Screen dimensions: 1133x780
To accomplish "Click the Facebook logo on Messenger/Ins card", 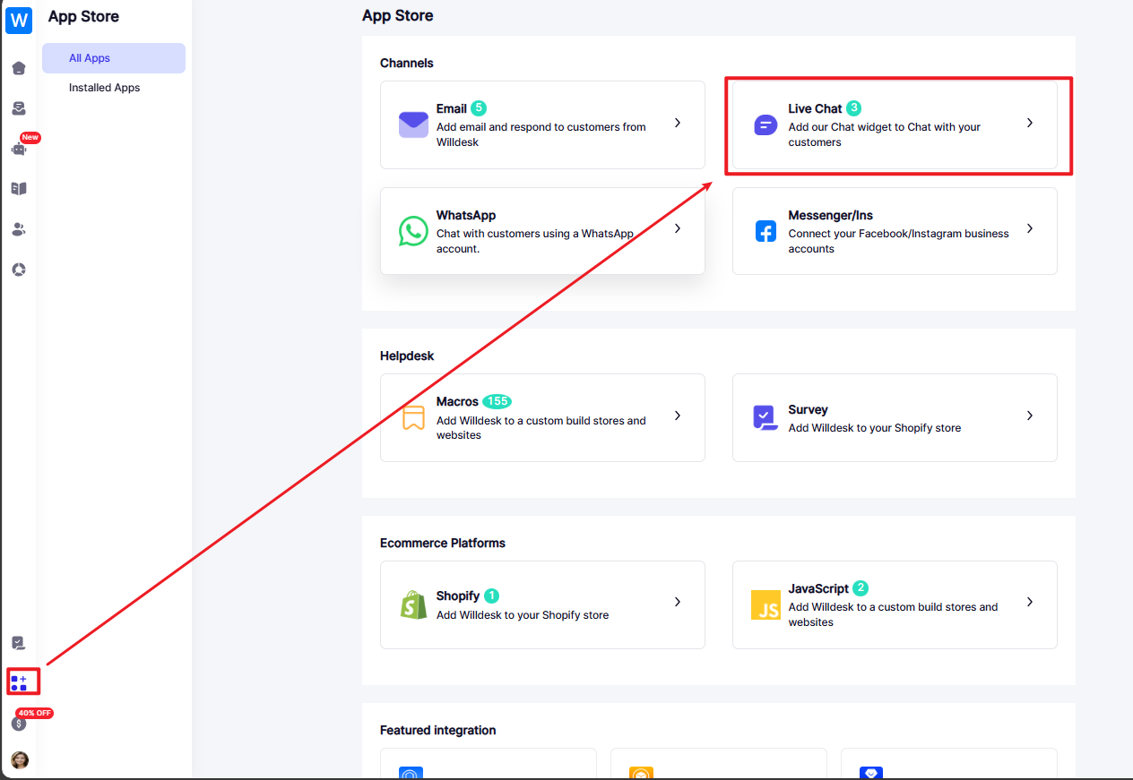I will pos(765,231).
